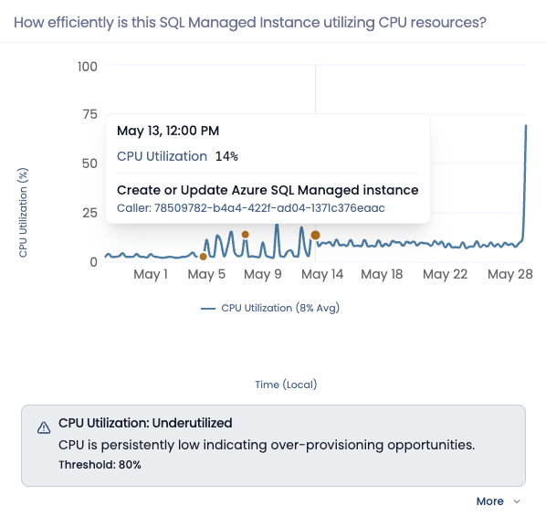Click the May 18 x-axis label

[x=382, y=275]
